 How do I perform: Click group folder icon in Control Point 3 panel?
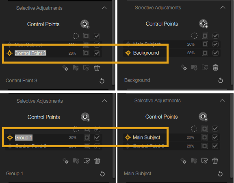click(76, 68)
